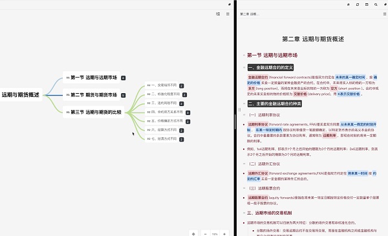The width and height of the screenshot is (388, 236).
Task: Expand badge 3 beside 四、合约双方关系不同
Action: coord(188,113)
